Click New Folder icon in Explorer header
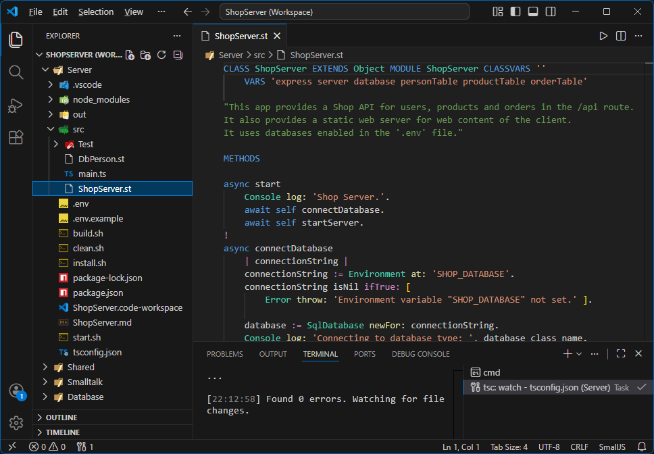 (x=145, y=55)
